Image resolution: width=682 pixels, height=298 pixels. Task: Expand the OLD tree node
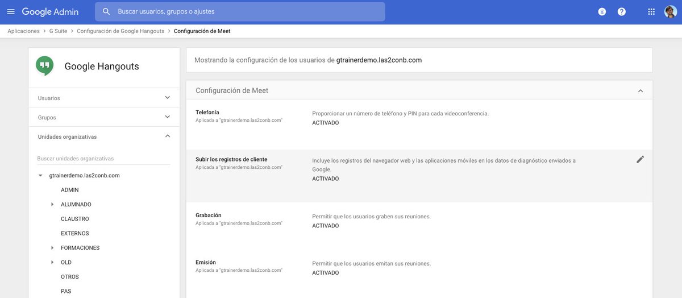point(52,262)
